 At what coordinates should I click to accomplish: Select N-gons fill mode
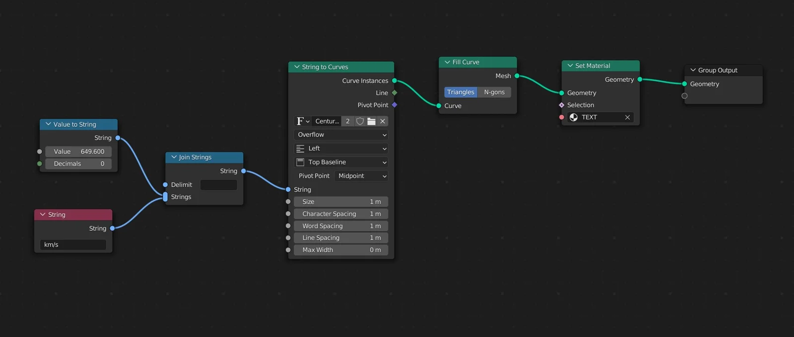[494, 92]
